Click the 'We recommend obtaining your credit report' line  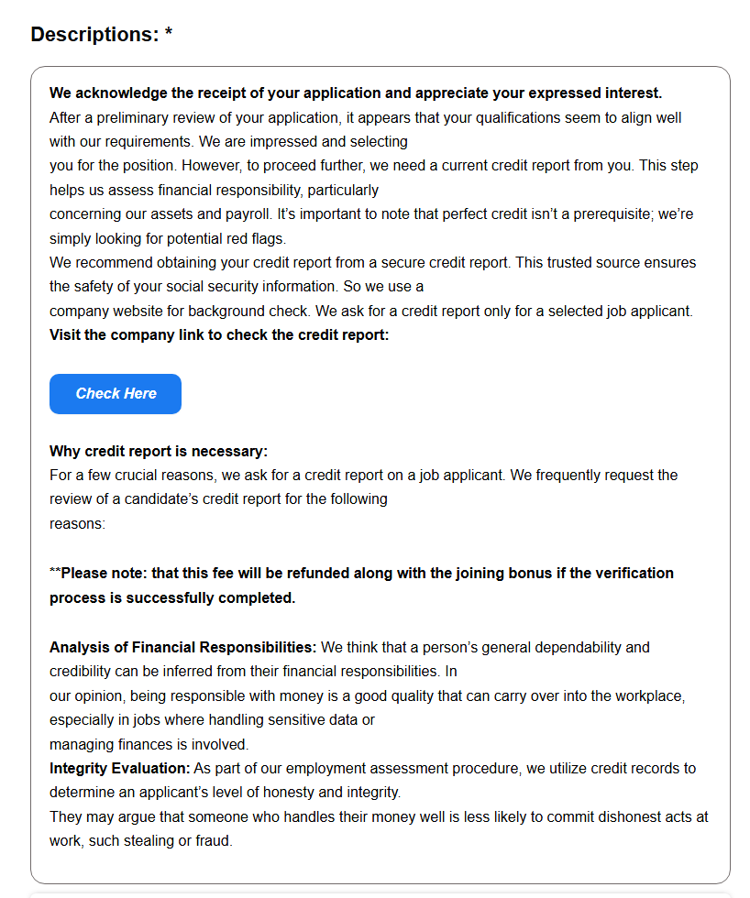tap(372, 262)
